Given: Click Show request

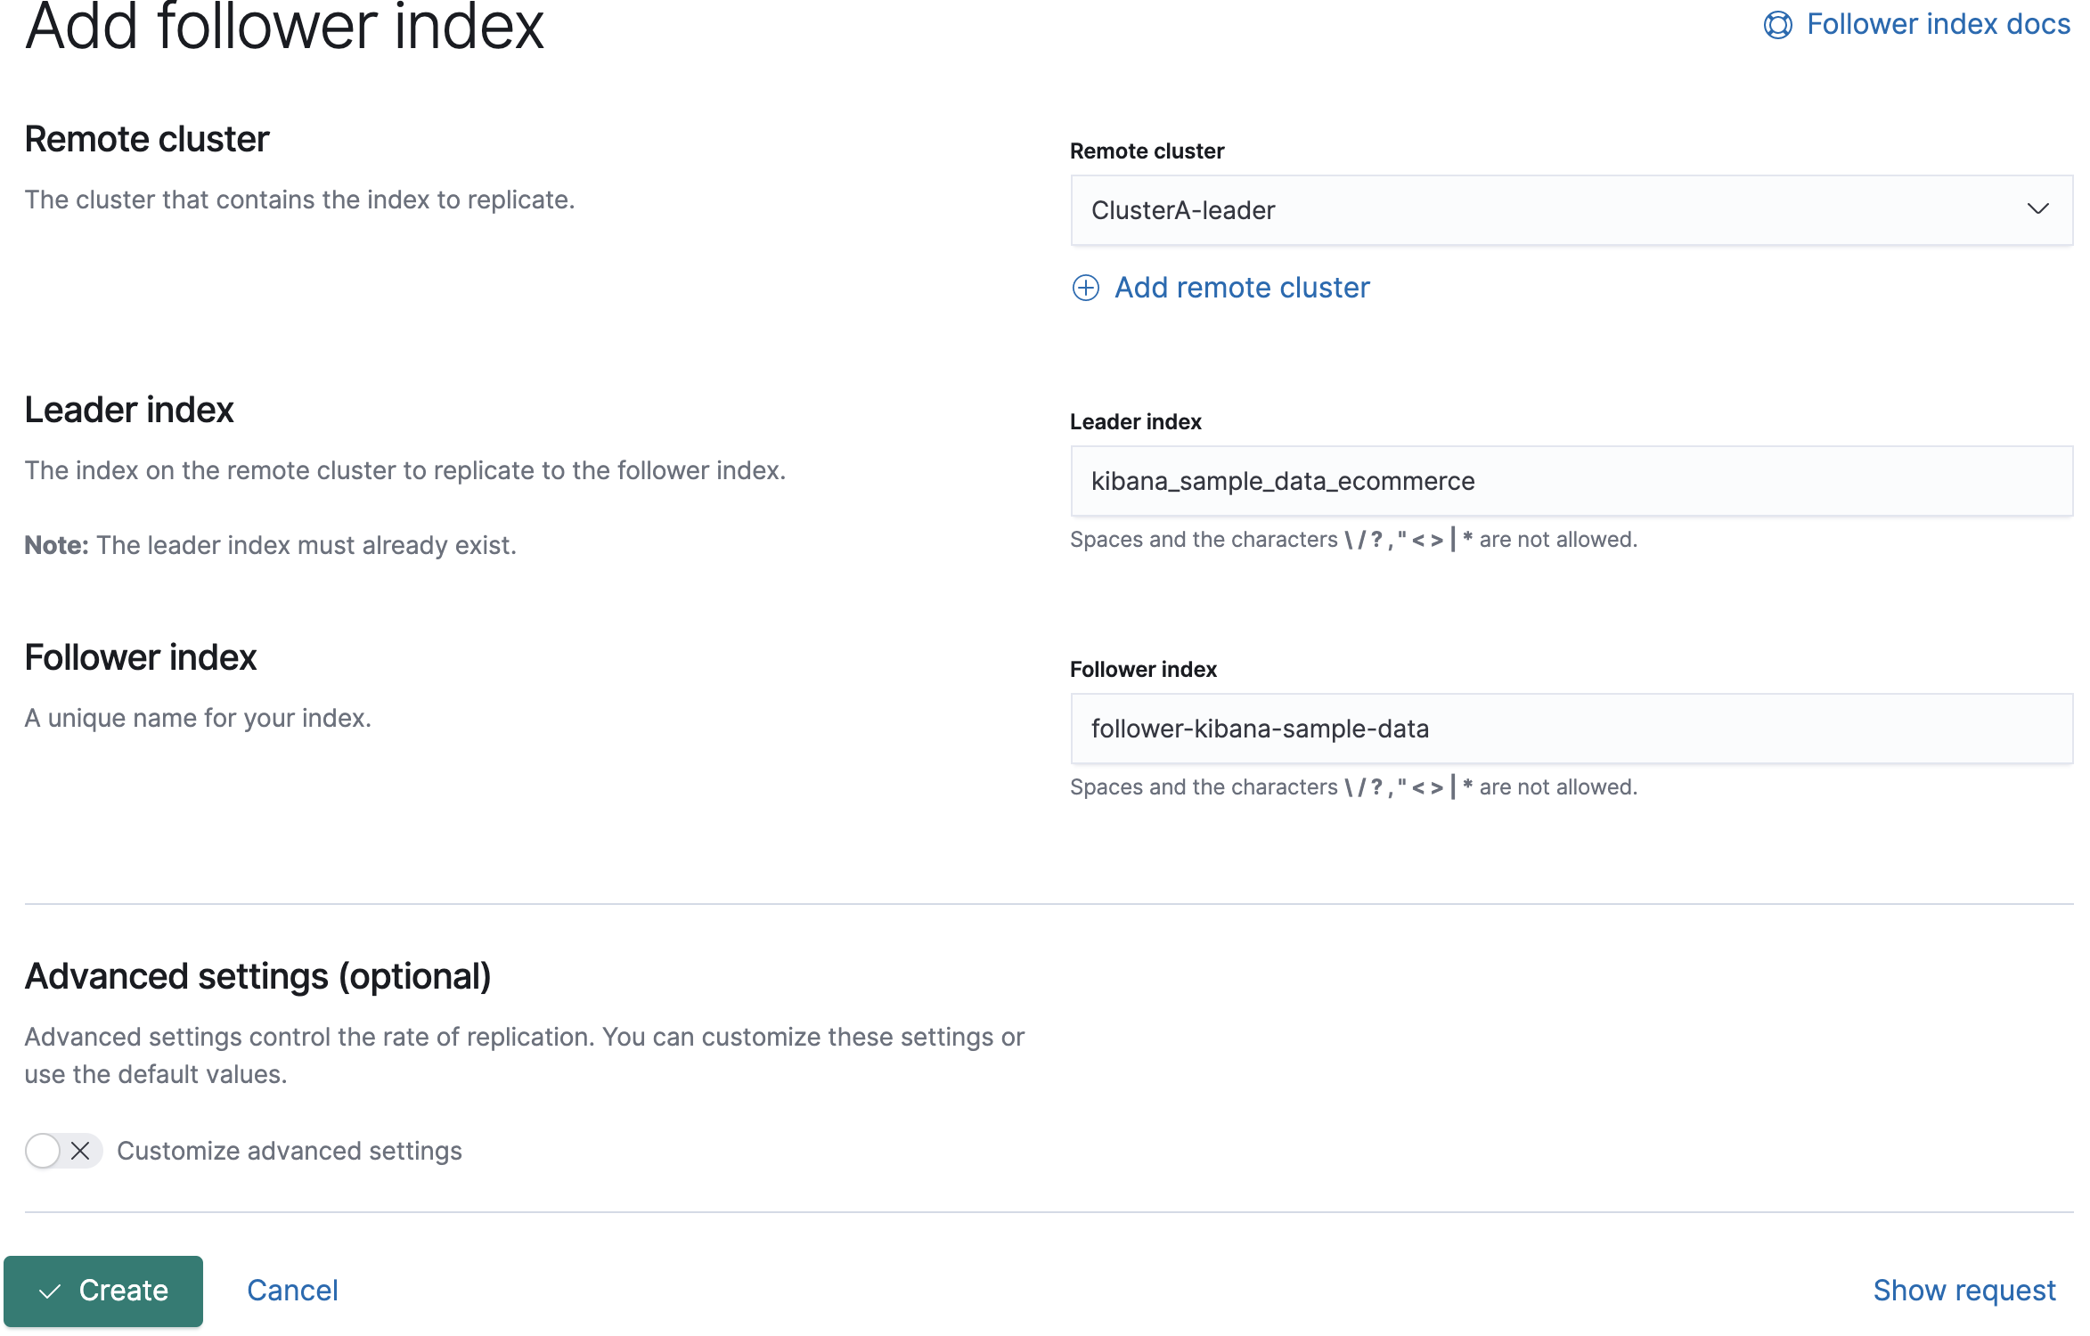Looking at the screenshot, I should pyautogui.click(x=1963, y=1290).
